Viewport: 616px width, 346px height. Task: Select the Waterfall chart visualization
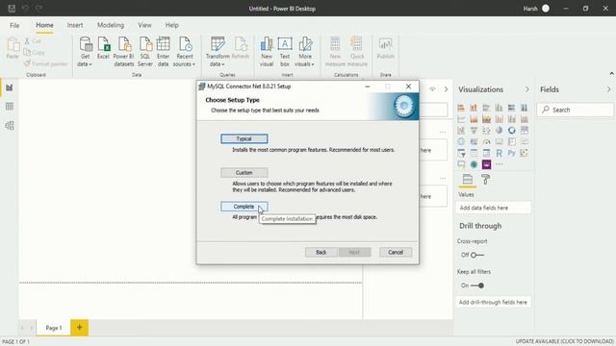(x=461, y=131)
